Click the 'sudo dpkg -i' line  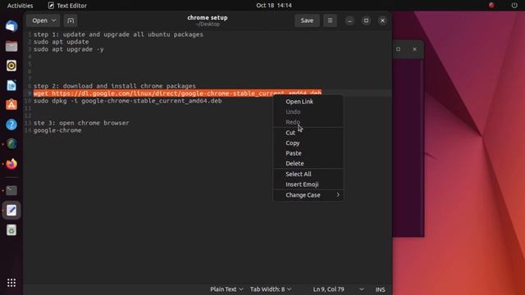(x=128, y=101)
